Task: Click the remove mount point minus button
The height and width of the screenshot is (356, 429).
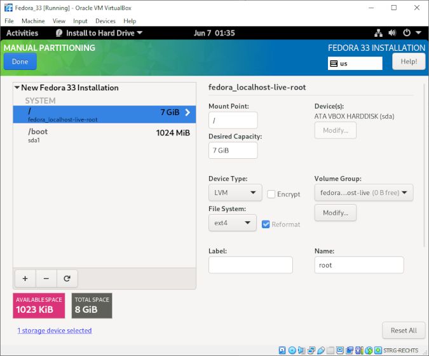Action: tap(46, 278)
